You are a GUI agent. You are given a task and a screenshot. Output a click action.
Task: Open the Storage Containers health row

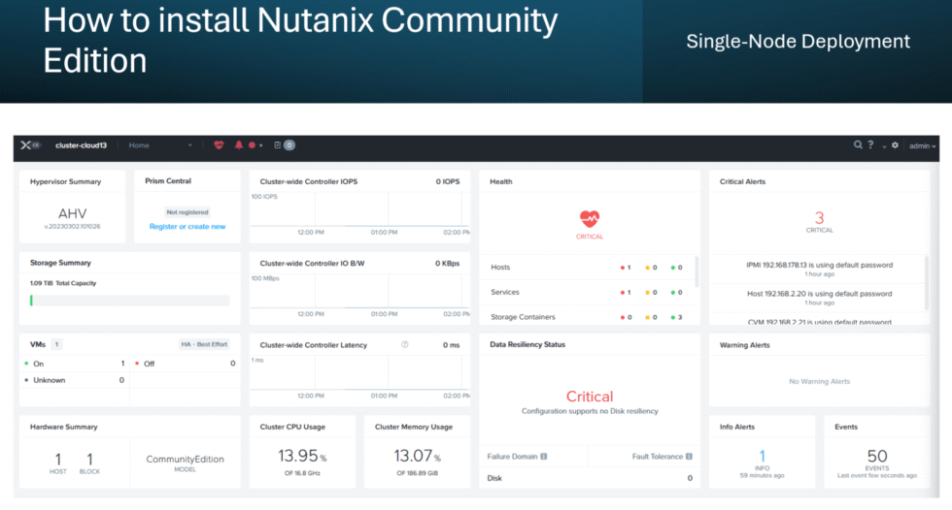tap(588, 317)
